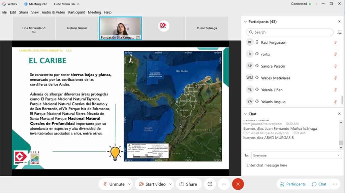Open the participant sort options icon

(339, 32)
